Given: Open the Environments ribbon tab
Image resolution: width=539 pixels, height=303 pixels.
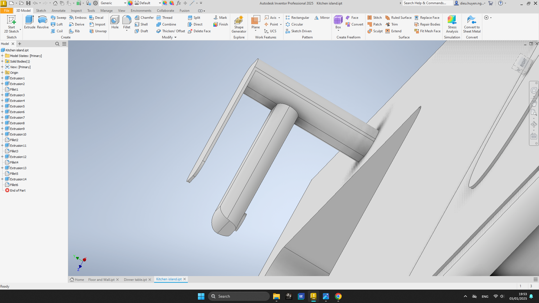Looking at the screenshot, I should (141, 11).
